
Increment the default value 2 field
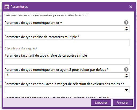pyautogui.click(x=127, y=74)
